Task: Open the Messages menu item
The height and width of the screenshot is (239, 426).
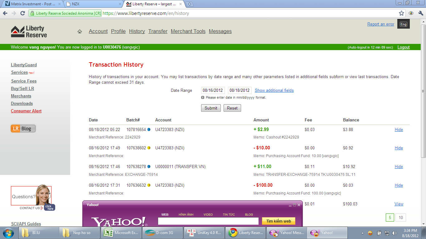Action: coord(220,31)
